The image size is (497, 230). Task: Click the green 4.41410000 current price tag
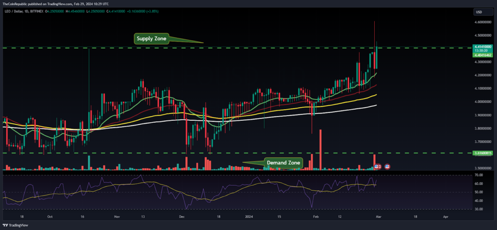483,47
